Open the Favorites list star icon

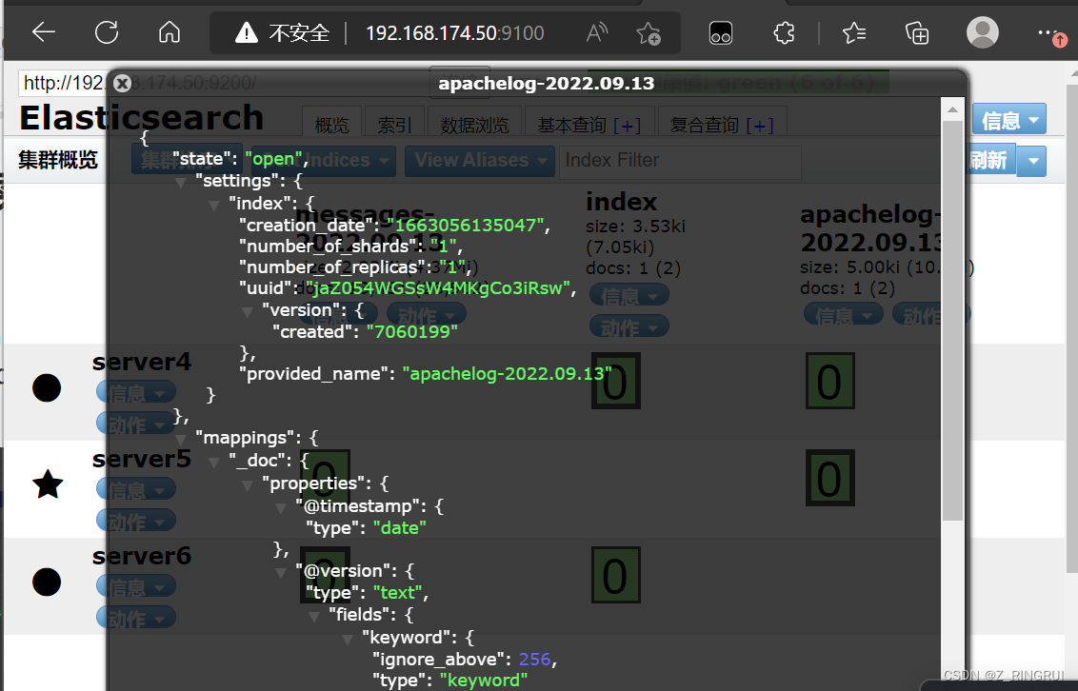point(854,32)
